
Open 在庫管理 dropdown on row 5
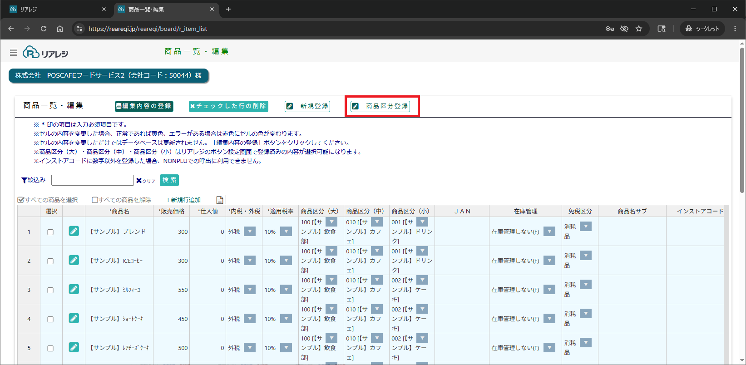coord(549,347)
